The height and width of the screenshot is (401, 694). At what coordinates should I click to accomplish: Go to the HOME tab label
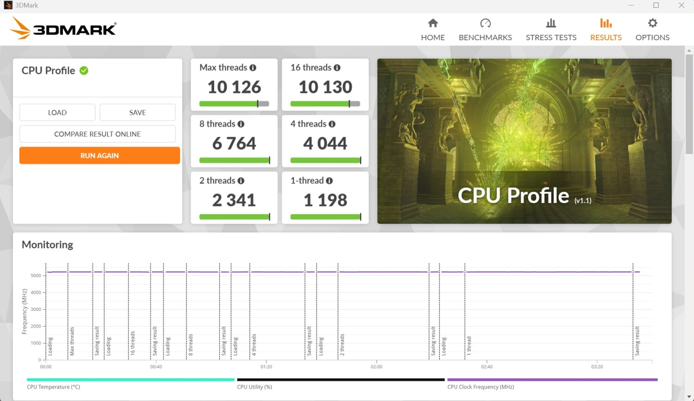pos(433,37)
